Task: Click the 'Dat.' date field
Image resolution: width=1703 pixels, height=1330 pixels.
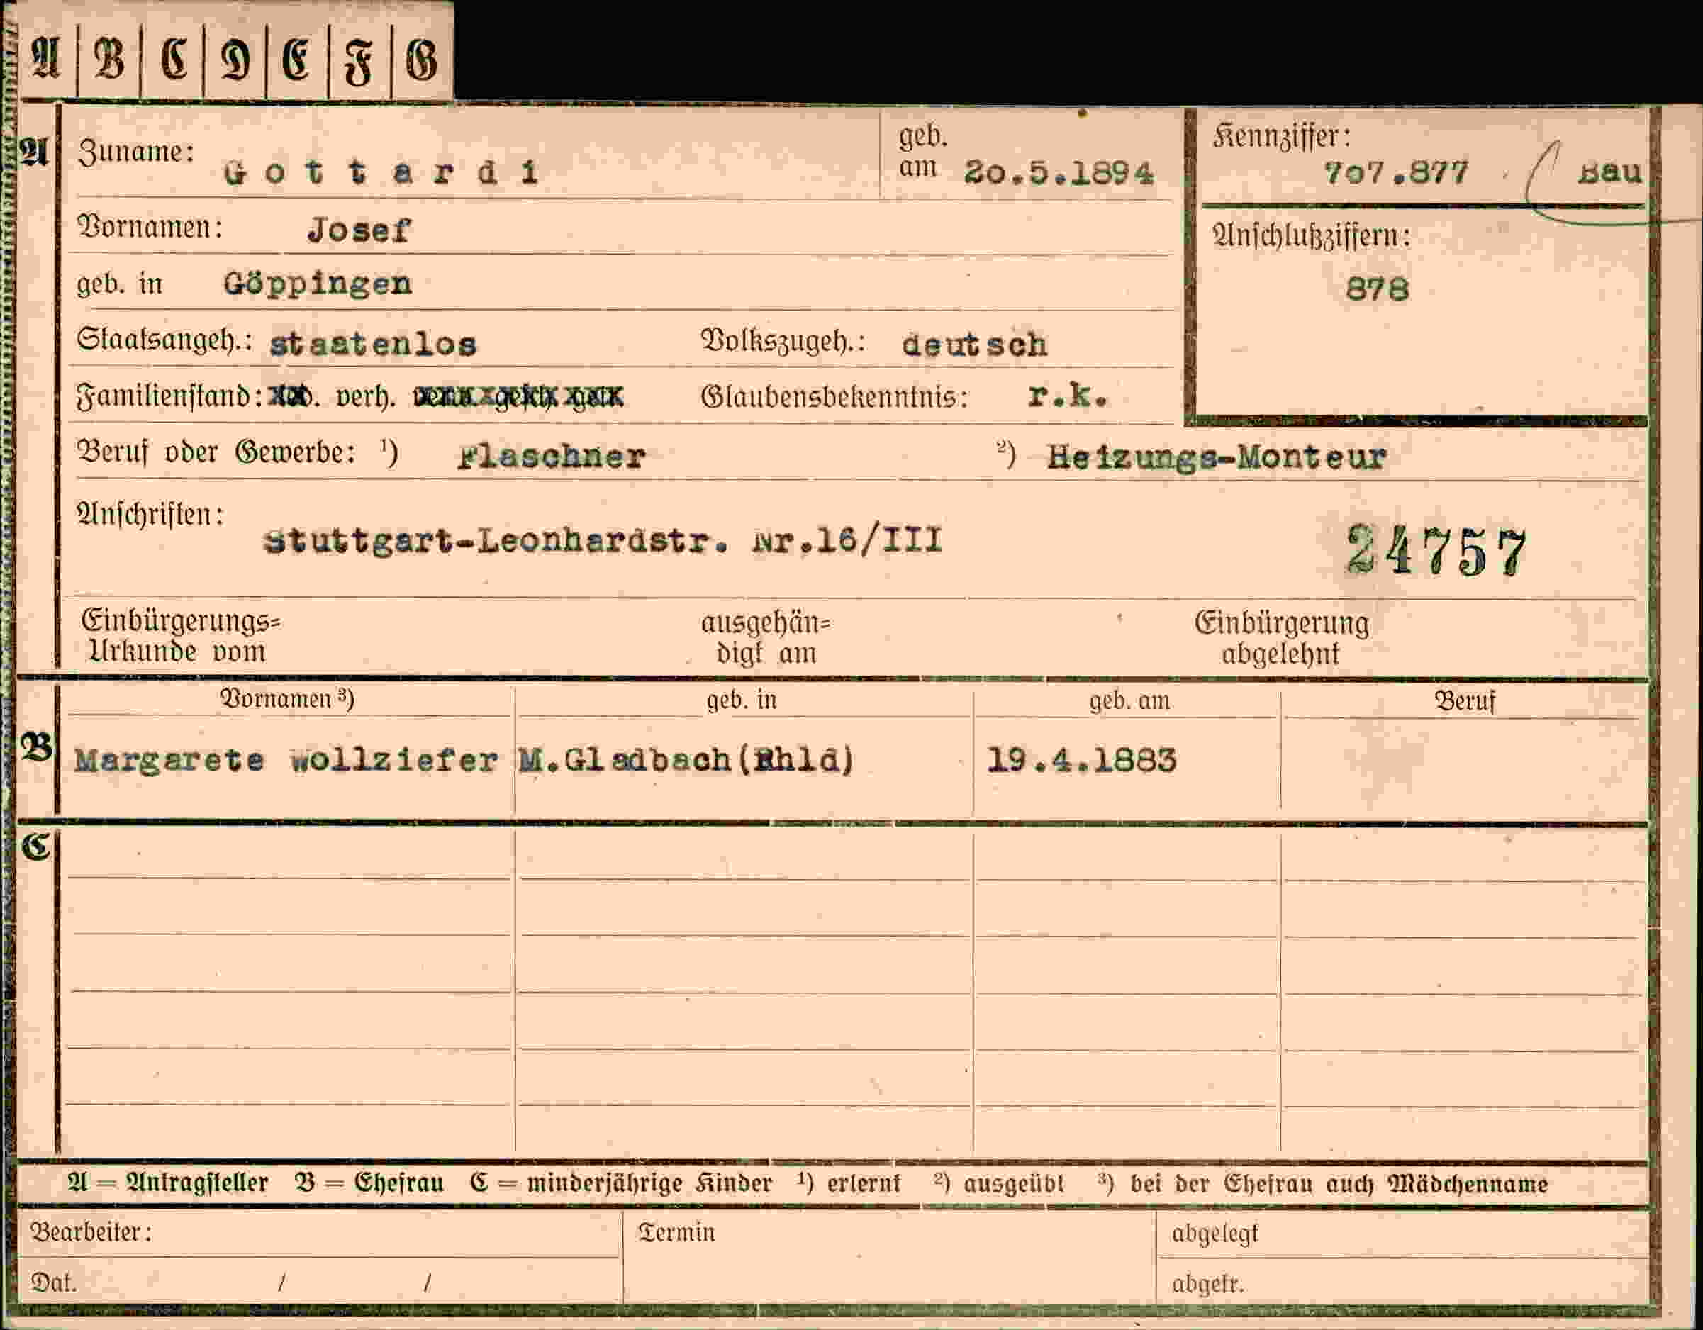Action: [x=320, y=1282]
